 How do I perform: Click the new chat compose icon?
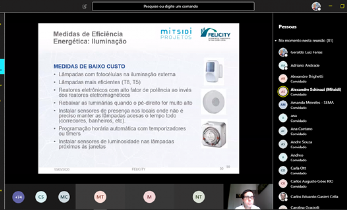point(85,6)
